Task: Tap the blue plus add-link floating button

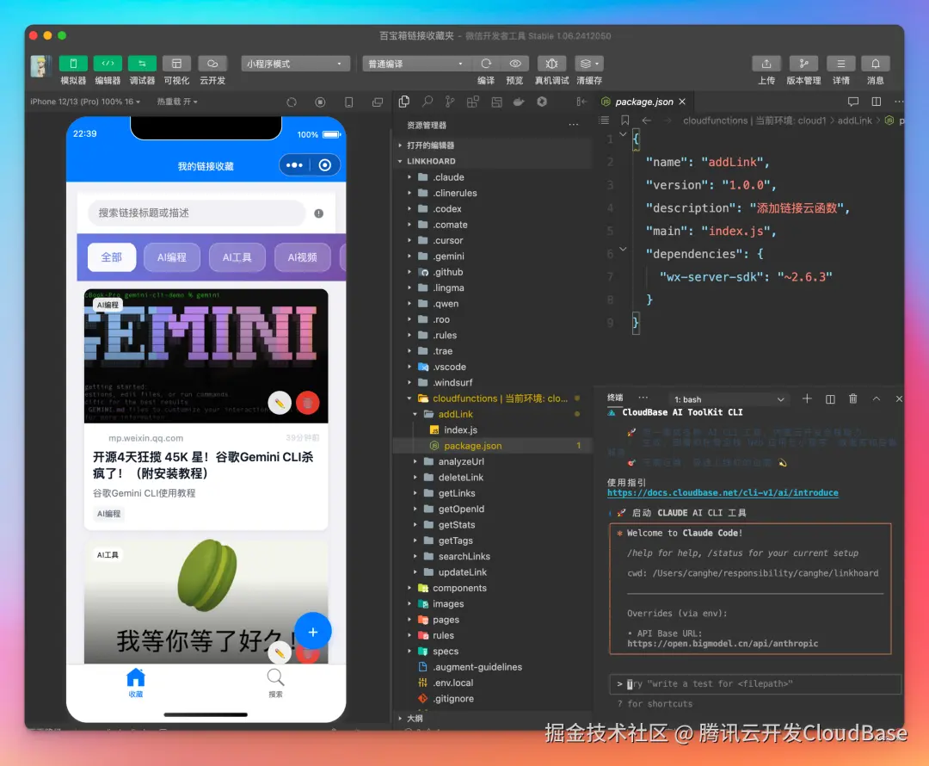Action: [313, 632]
